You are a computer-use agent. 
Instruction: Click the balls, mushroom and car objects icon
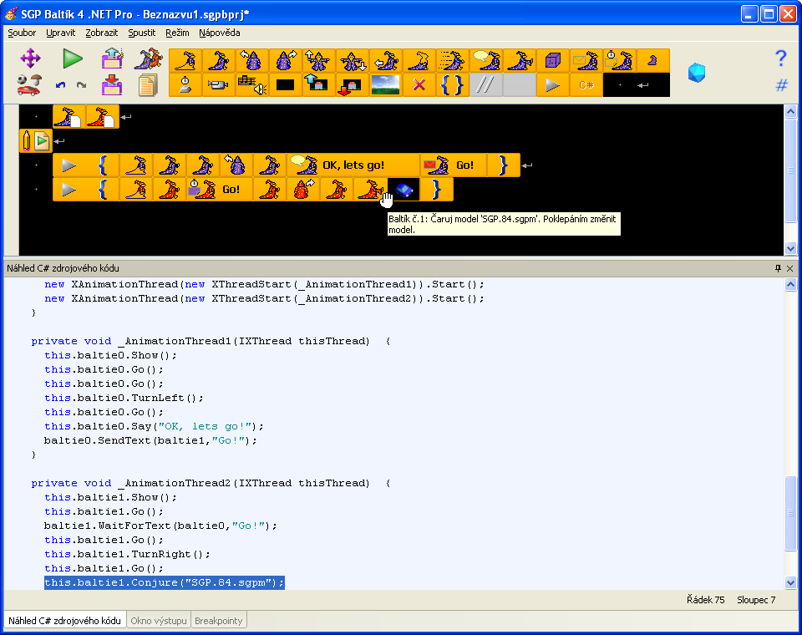coord(28,85)
